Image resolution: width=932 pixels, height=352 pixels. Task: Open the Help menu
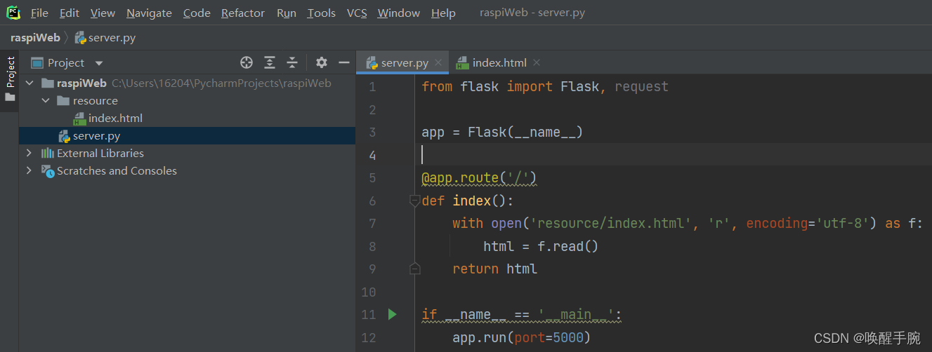coord(443,13)
